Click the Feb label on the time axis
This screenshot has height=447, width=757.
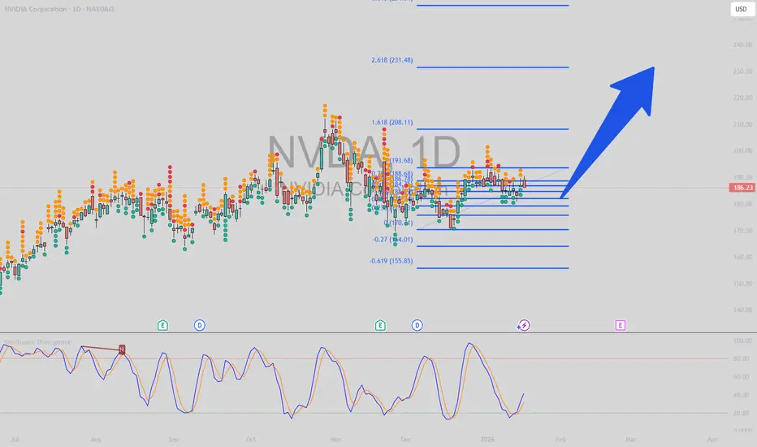coord(560,439)
